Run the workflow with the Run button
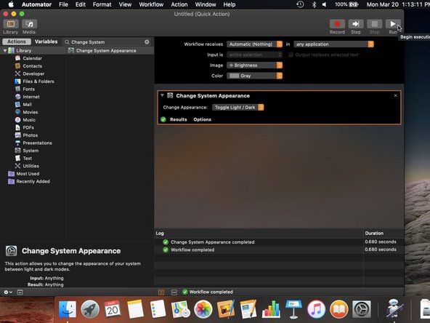The image size is (430, 323). tap(393, 24)
